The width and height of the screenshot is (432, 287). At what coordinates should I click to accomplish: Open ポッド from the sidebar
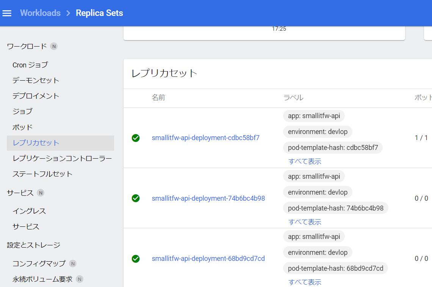coord(23,127)
